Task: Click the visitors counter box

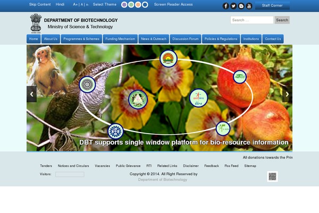Action: 70,174
